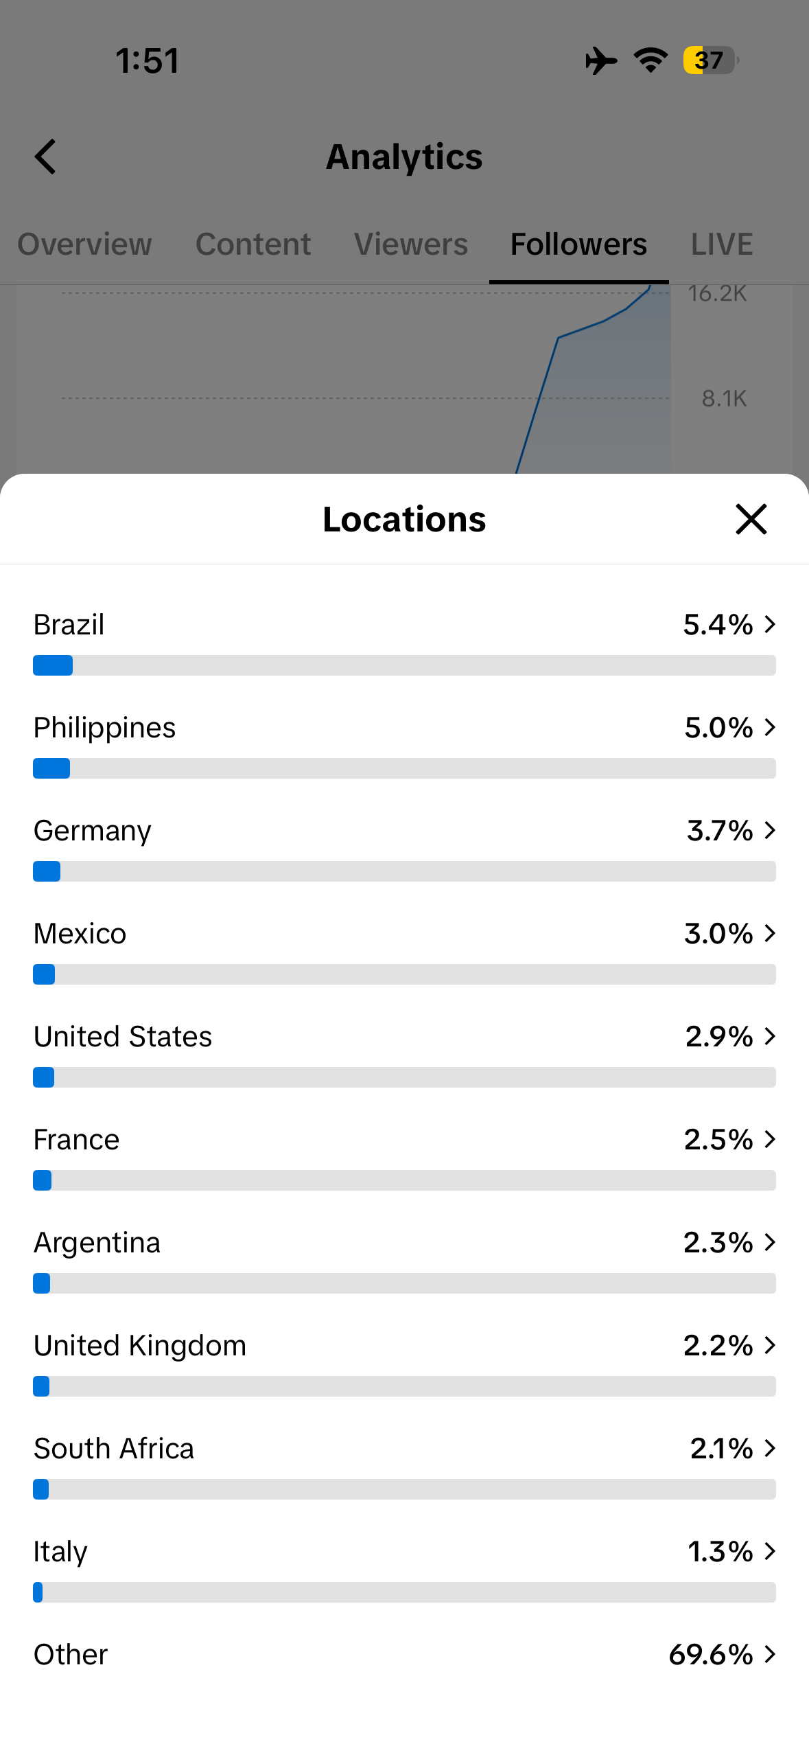Tap the Wi-Fi status icon
The width and height of the screenshot is (809, 1755).
(x=650, y=60)
